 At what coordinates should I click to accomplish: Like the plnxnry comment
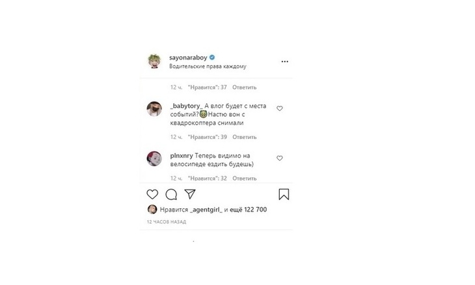click(280, 158)
